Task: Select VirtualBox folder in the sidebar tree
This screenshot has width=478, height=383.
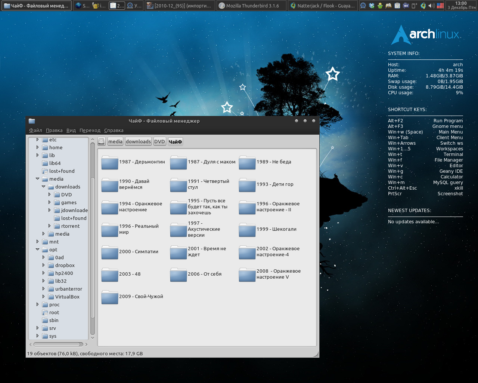Action: point(67,297)
